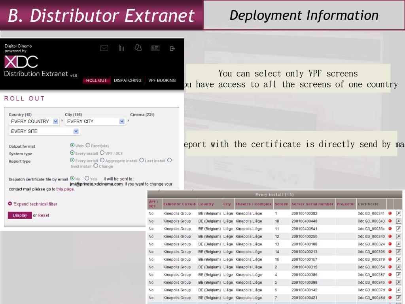This screenshot has height=304, width=405.
Task: Click Expand technical filter link
Action: (35, 204)
